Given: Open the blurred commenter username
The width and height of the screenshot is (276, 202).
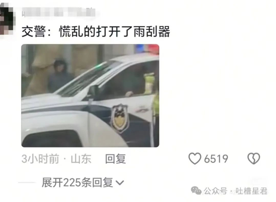Looking at the screenshot, I should tap(59, 12).
